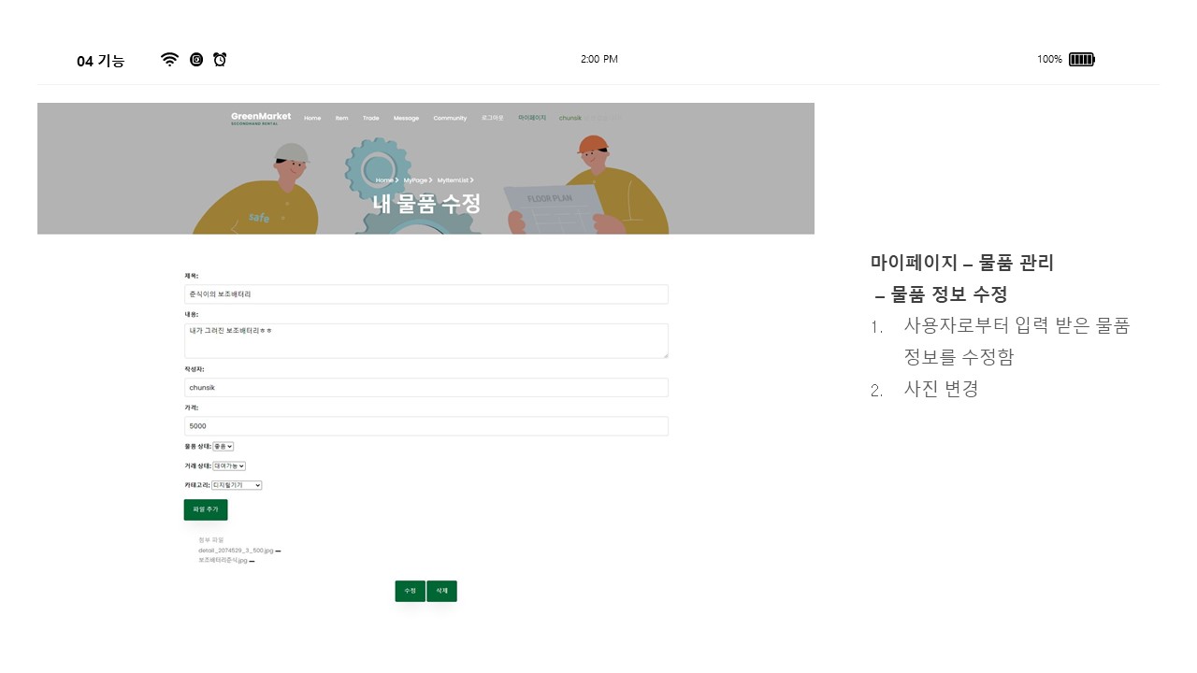Click the alarm clock status icon
This screenshot has height=673, width=1197.
coord(219,59)
